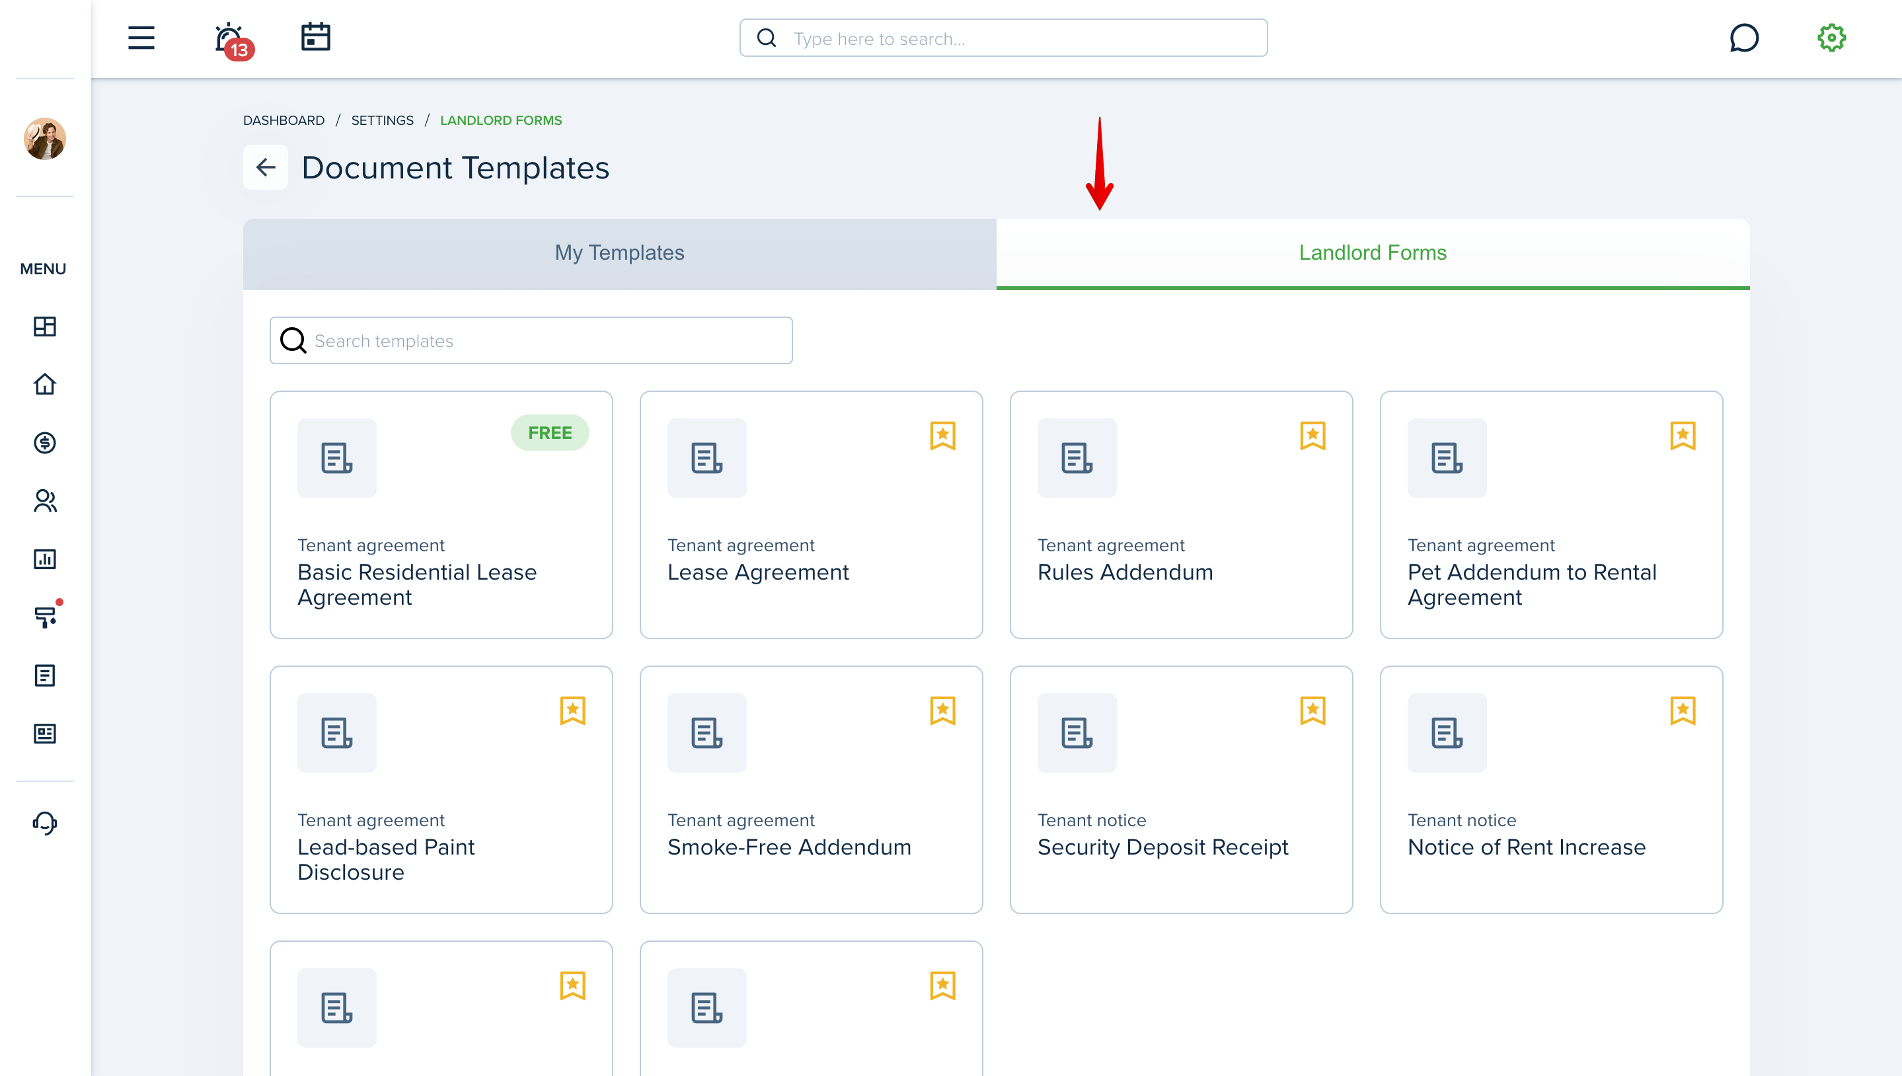Click document icon on Lead-based Paint card
The width and height of the screenshot is (1902, 1076).
click(x=337, y=733)
